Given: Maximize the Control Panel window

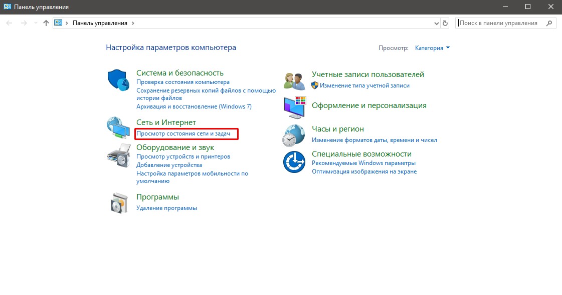Looking at the screenshot, I should coord(528,7).
